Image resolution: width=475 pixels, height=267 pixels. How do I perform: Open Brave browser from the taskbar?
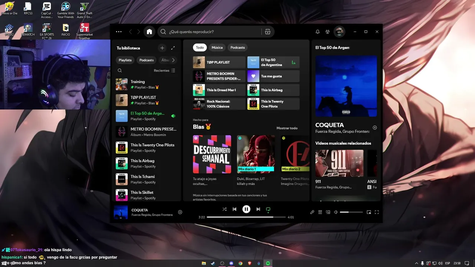click(249, 263)
